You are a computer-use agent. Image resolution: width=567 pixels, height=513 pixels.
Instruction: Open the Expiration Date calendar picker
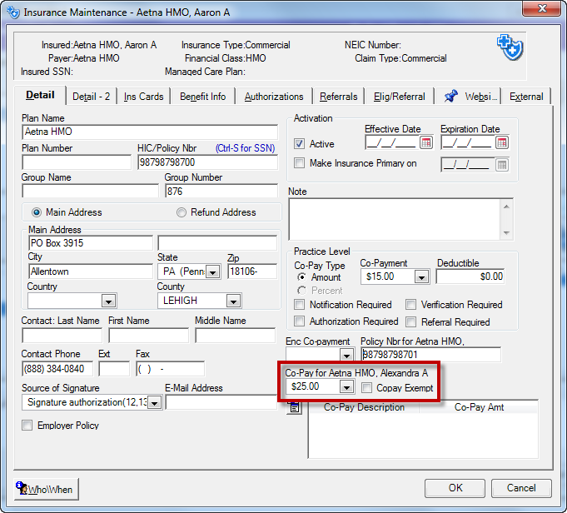coord(502,143)
